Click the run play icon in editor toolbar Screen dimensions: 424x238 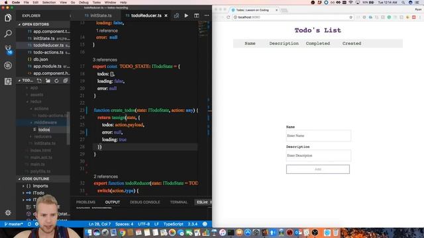click(186, 16)
